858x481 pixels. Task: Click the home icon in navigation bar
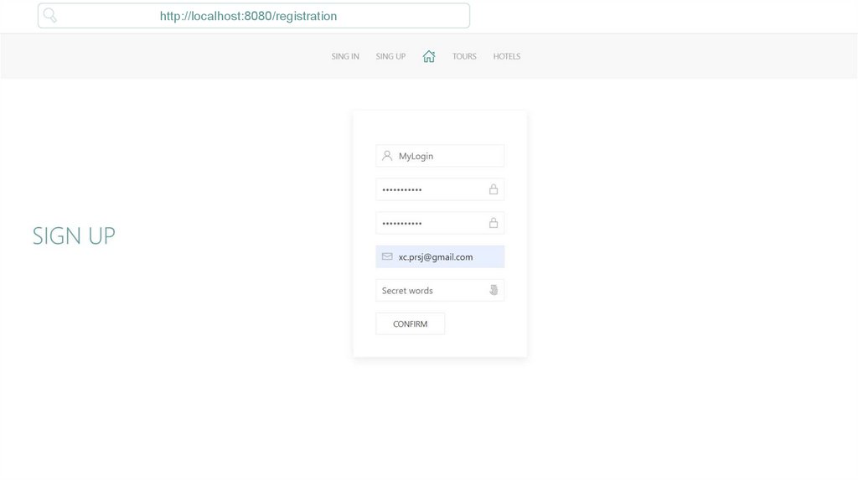[429, 56]
